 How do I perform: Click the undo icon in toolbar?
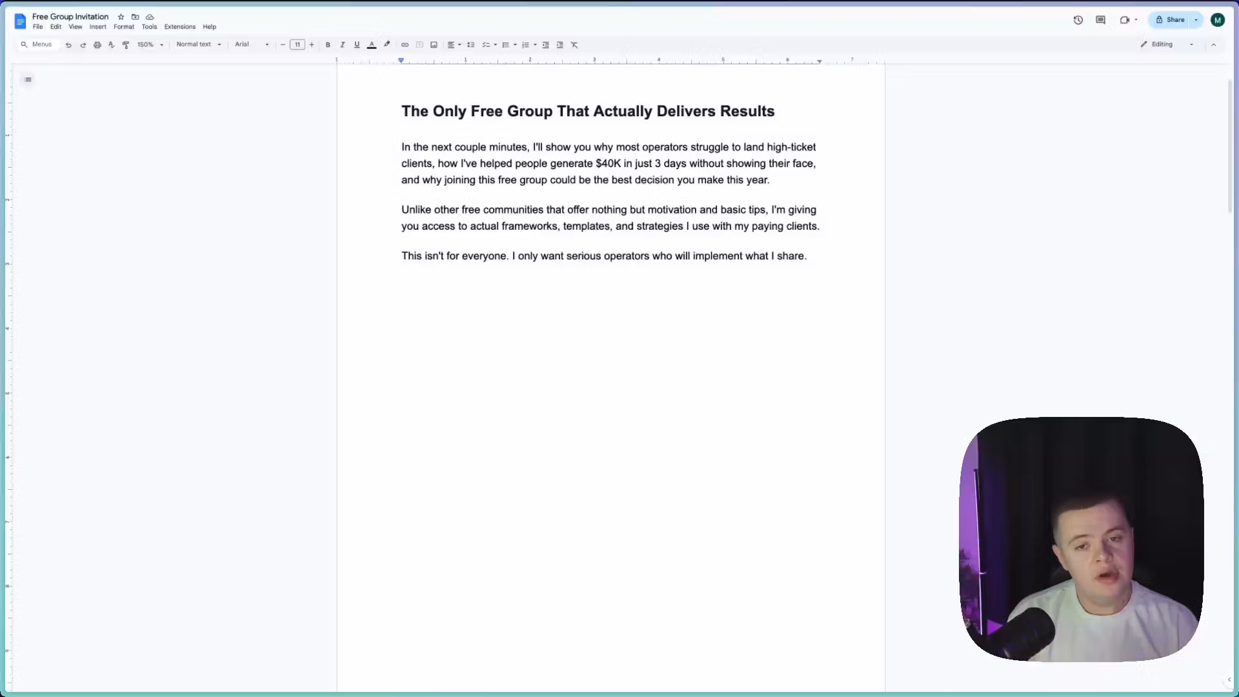coord(68,45)
